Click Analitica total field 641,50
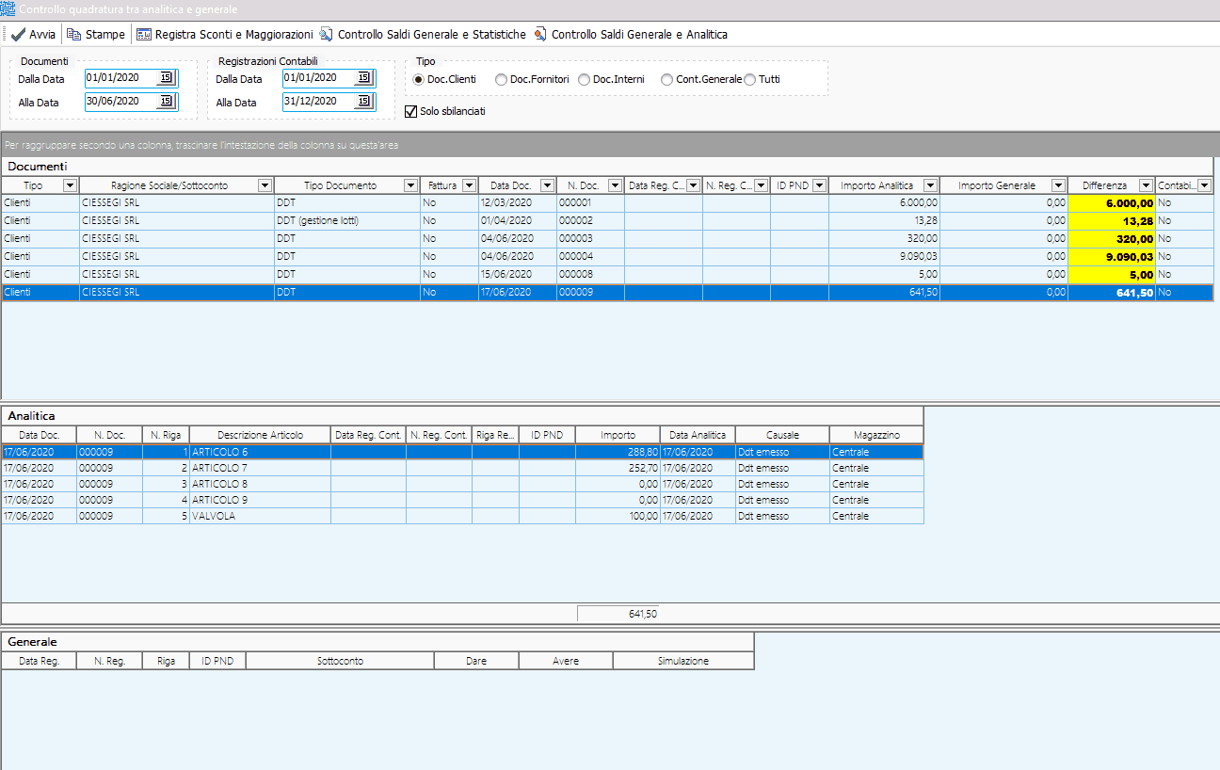Viewport: 1220px width, 770px height. (618, 614)
